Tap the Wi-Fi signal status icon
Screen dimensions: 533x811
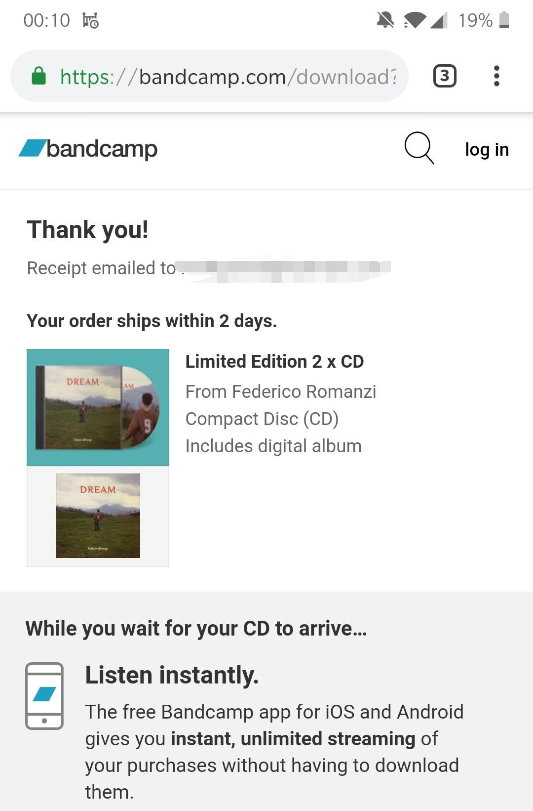pyautogui.click(x=415, y=20)
